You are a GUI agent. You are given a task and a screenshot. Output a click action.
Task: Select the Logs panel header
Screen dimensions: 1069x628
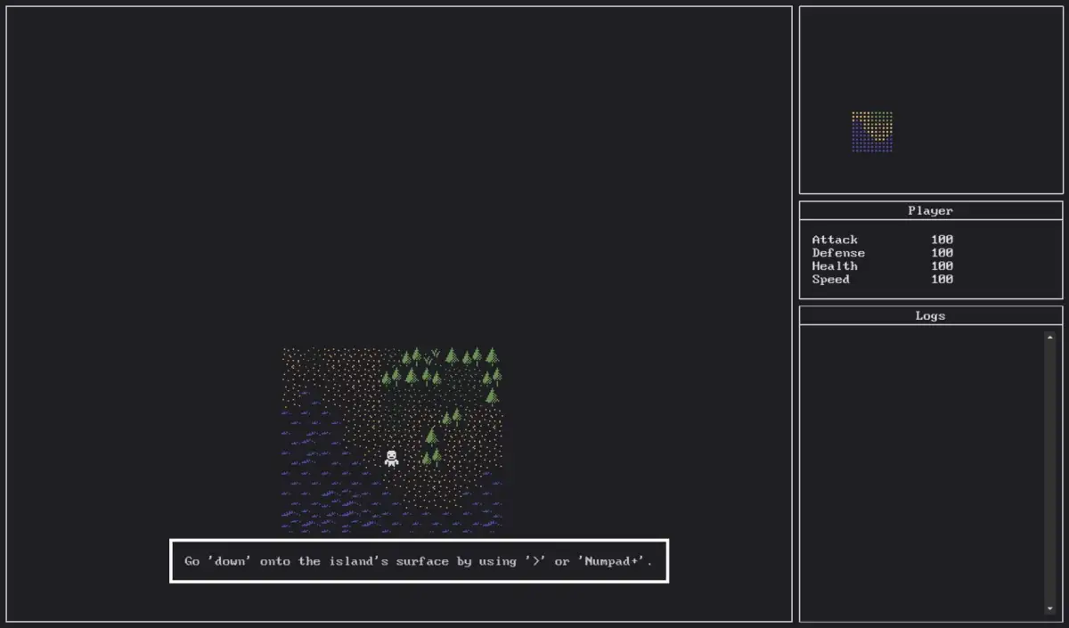coord(930,316)
